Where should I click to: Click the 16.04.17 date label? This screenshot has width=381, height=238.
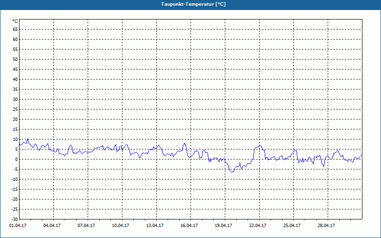189,226
